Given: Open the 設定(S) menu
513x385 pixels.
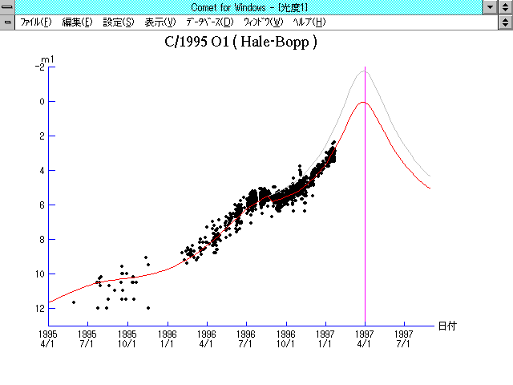Looking at the screenshot, I should tap(119, 22).
